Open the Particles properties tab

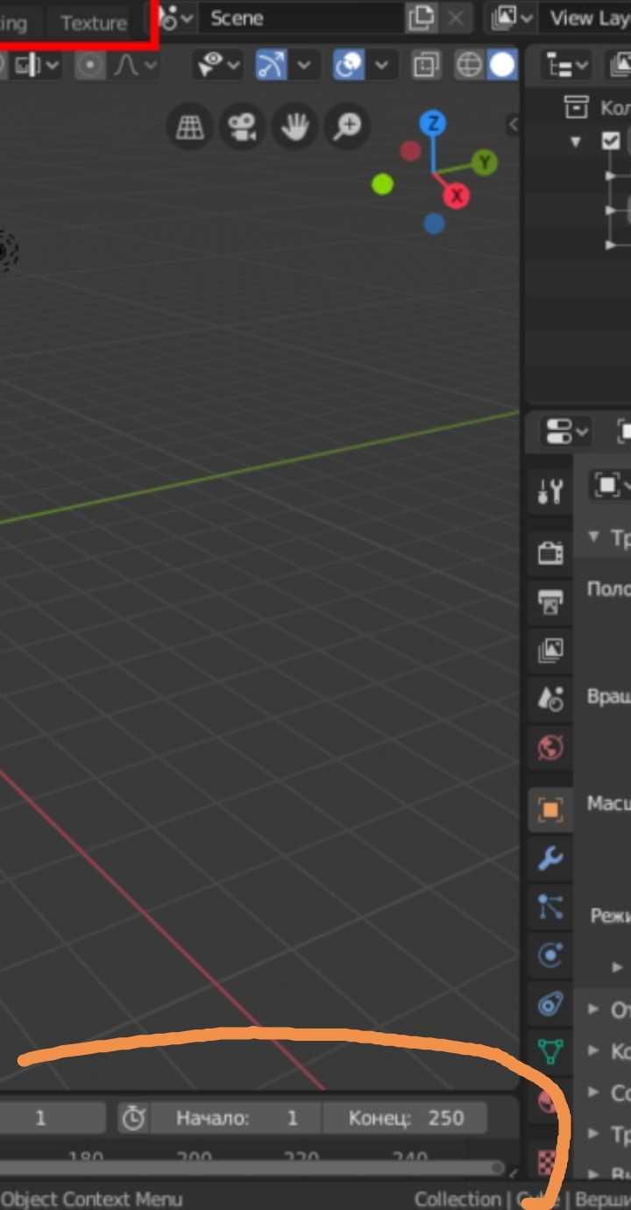pyautogui.click(x=550, y=907)
